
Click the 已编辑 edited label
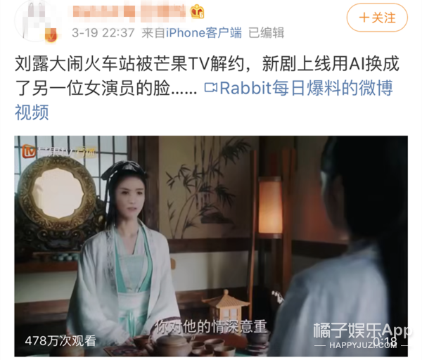pyautogui.click(x=266, y=33)
